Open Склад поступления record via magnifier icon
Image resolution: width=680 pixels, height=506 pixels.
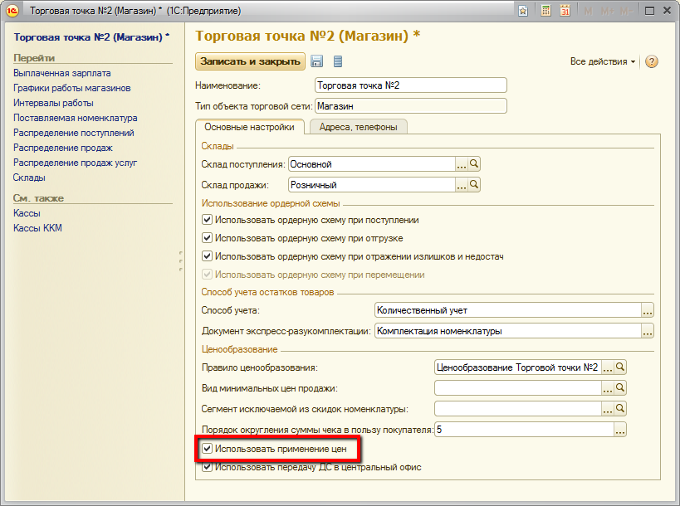click(475, 164)
